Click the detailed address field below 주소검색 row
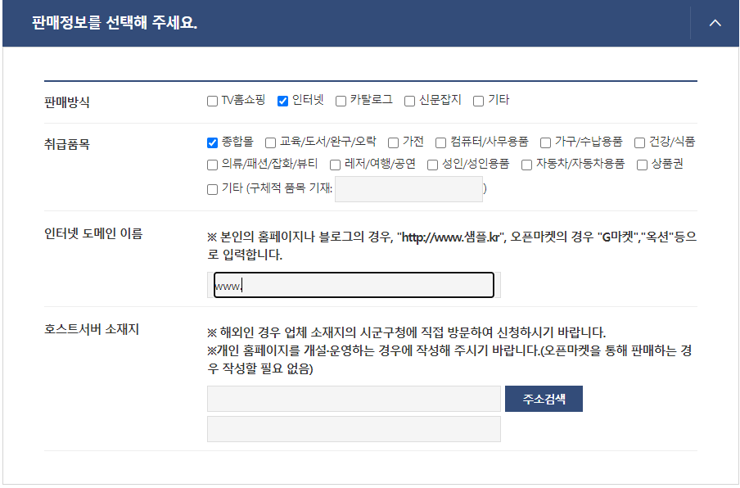740x488 pixels. [x=354, y=429]
